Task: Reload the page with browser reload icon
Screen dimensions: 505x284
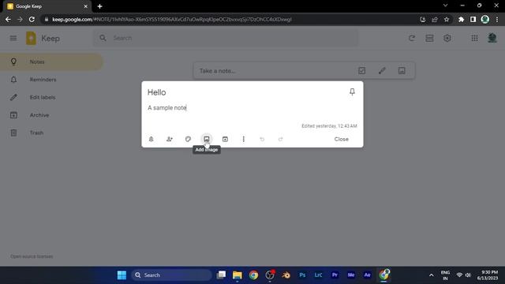Action: pyautogui.click(x=32, y=19)
